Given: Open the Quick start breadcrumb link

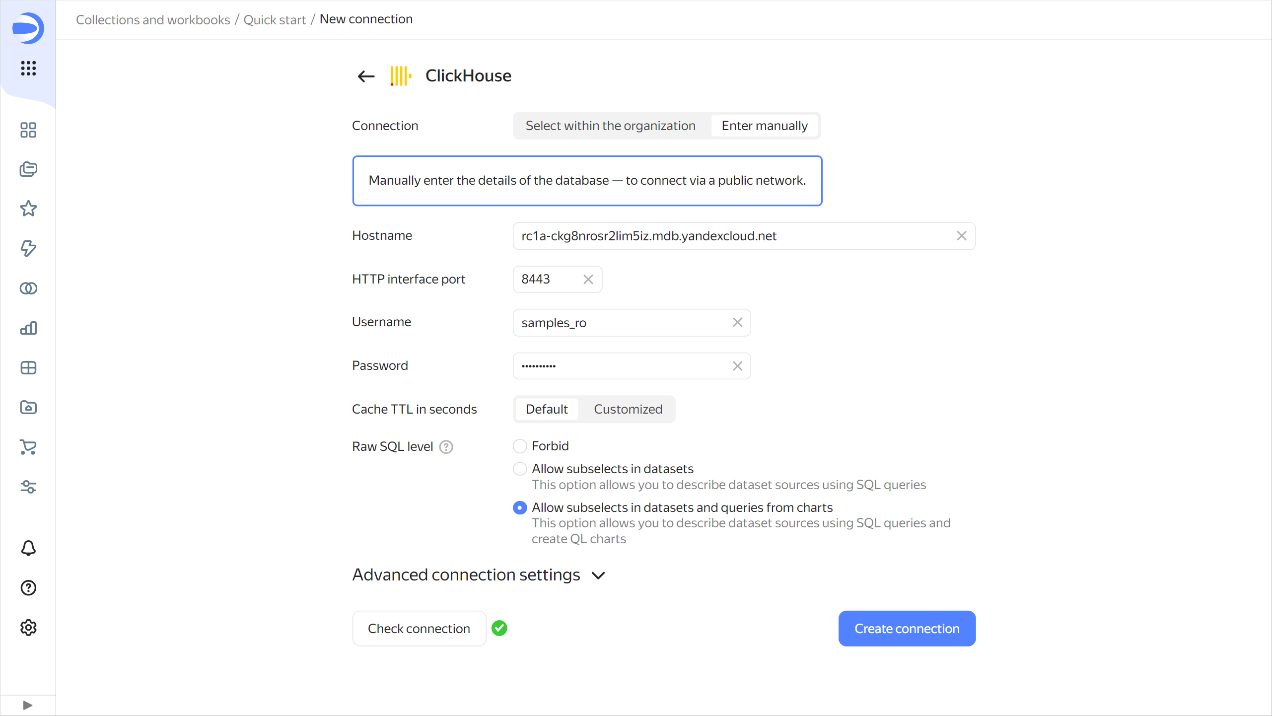Looking at the screenshot, I should 274,19.
